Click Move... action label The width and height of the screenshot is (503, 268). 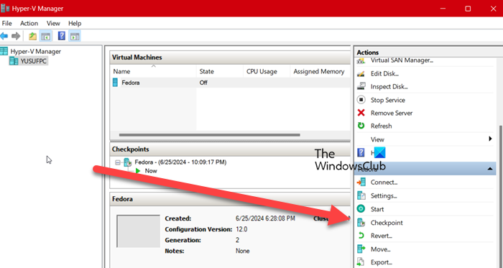(x=380, y=249)
